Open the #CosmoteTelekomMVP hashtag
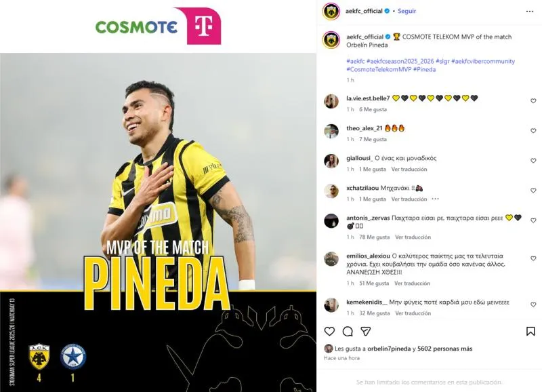The image size is (542, 392). click(379, 69)
